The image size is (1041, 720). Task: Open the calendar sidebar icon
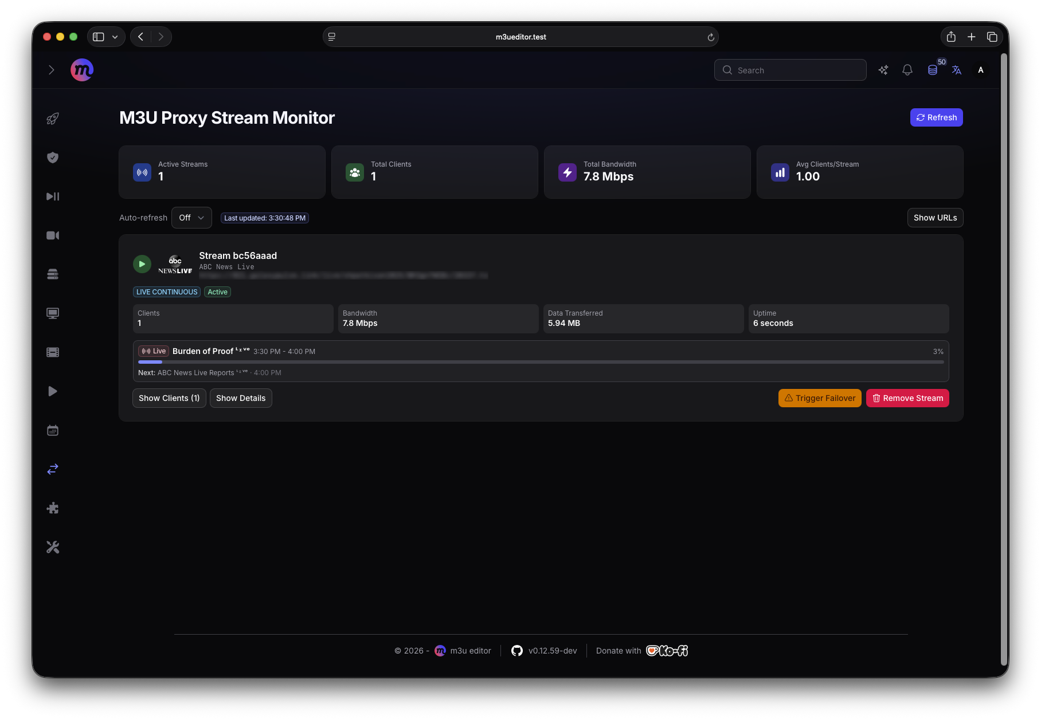click(x=53, y=430)
